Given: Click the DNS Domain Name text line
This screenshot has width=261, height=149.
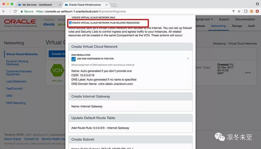Looking at the screenshot, I should [102, 84].
